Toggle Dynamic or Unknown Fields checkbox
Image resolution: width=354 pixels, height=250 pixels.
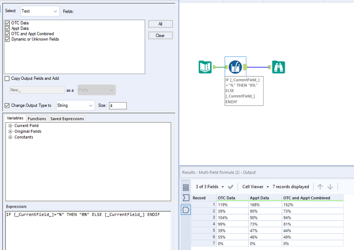point(8,39)
